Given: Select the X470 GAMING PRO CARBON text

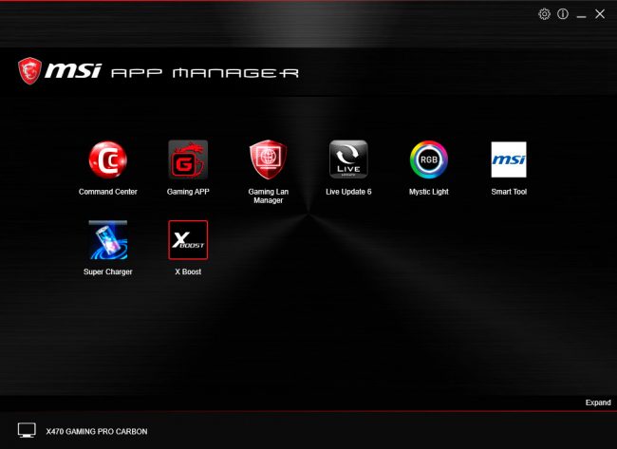Looking at the screenshot, I should coord(97,431).
